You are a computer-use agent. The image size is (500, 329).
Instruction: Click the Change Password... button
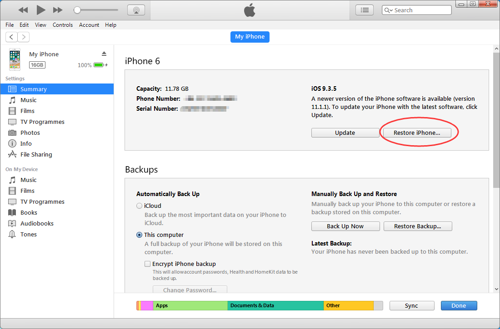coord(190,290)
